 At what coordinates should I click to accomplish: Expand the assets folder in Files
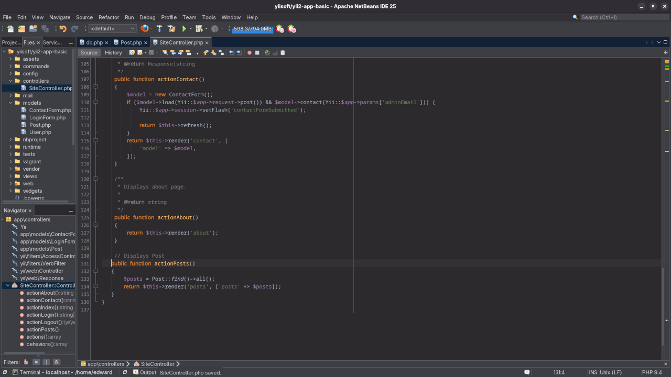click(x=10, y=59)
